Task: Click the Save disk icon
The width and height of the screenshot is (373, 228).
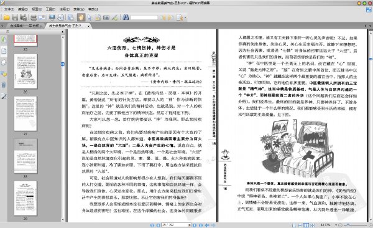Action: point(15,17)
